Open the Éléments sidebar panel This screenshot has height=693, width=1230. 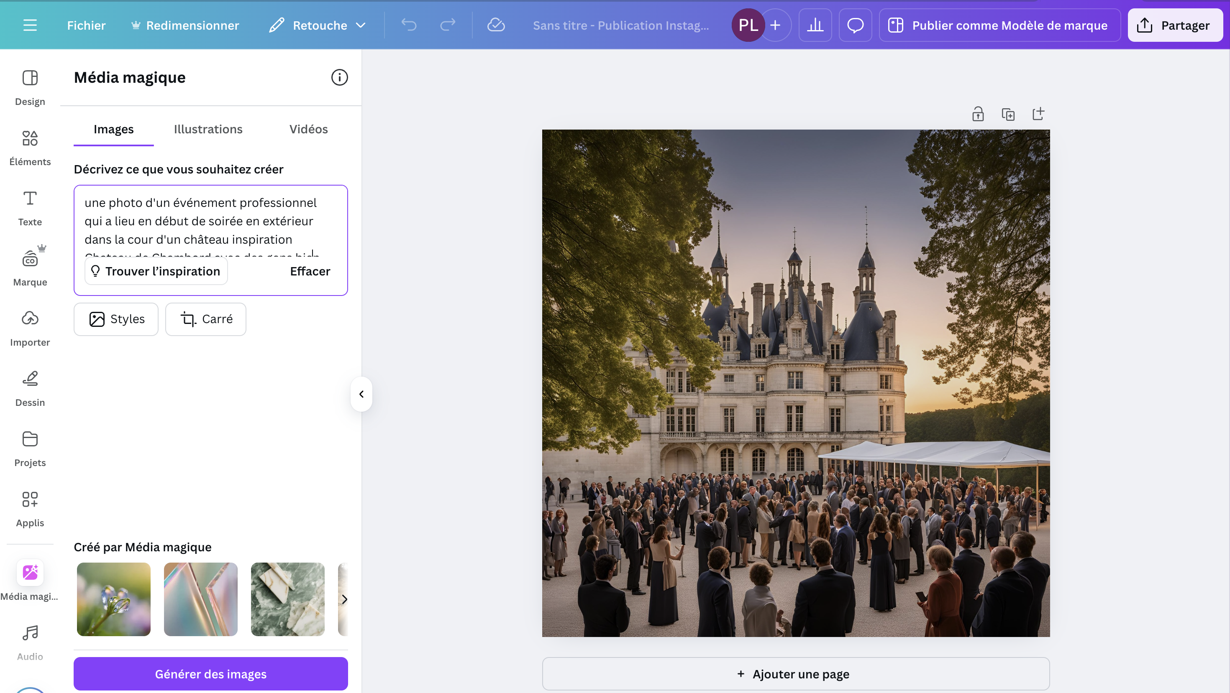click(x=30, y=148)
